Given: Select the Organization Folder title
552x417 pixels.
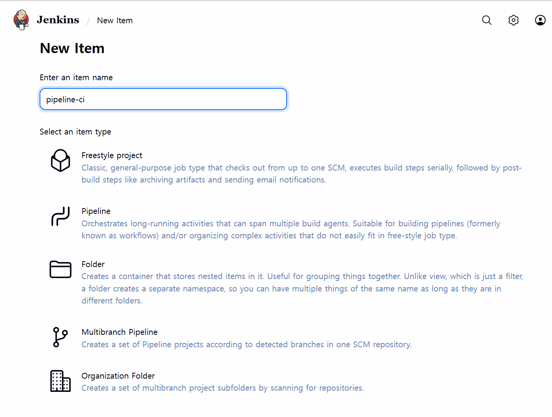Looking at the screenshot, I should 118,376.
